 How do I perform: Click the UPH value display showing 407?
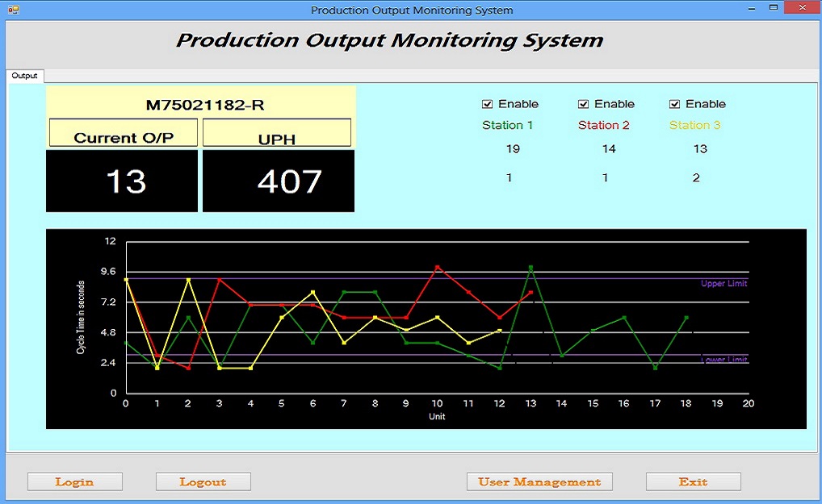click(279, 181)
